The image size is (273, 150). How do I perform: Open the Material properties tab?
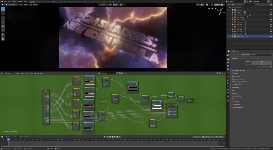coord(228,96)
